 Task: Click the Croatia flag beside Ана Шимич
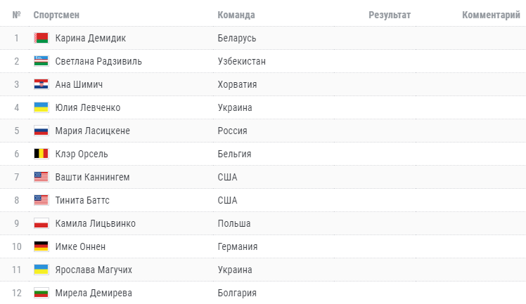click(x=41, y=84)
